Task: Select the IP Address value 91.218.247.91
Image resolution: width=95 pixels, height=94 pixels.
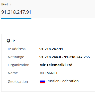Action: 51,49
